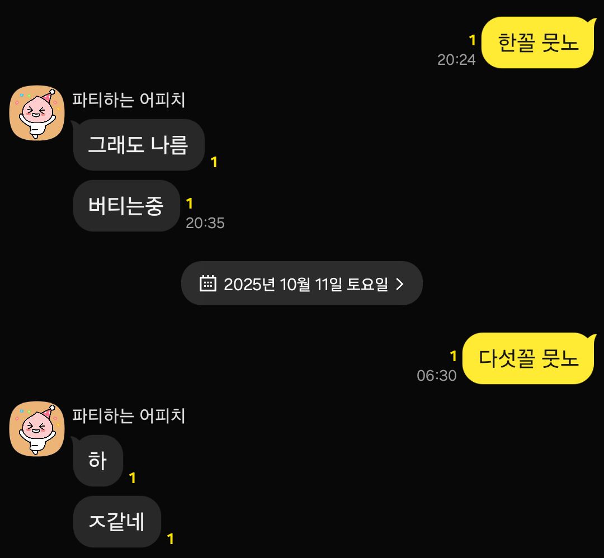Viewport: 604px width, 558px height.
Task: Click the message bubble '하'
Action: (98, 461)
